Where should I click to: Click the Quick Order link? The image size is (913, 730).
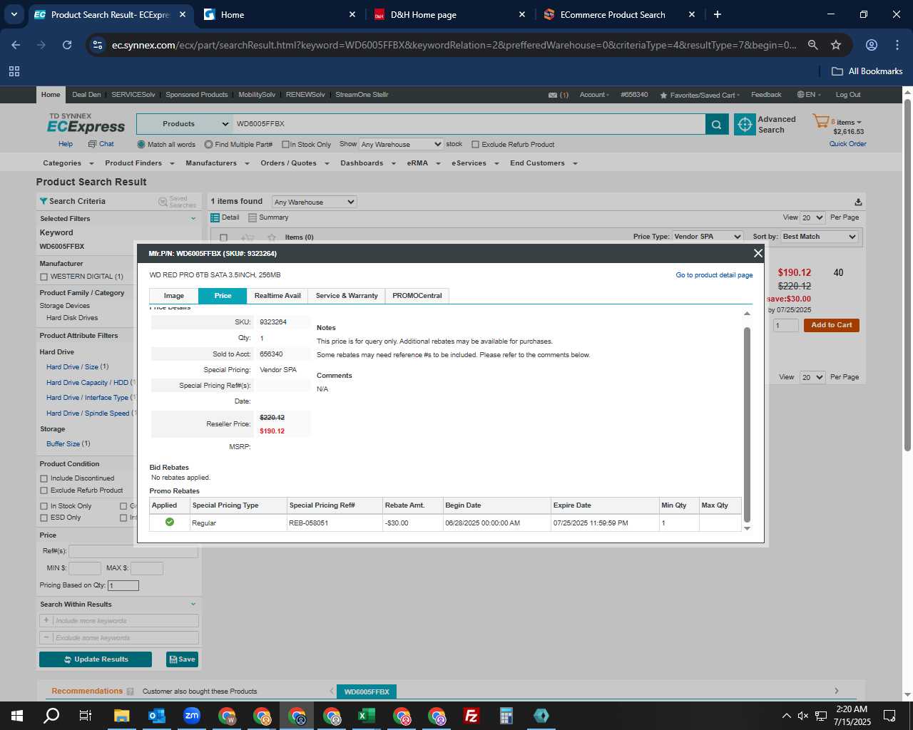(x=847, y=144)
